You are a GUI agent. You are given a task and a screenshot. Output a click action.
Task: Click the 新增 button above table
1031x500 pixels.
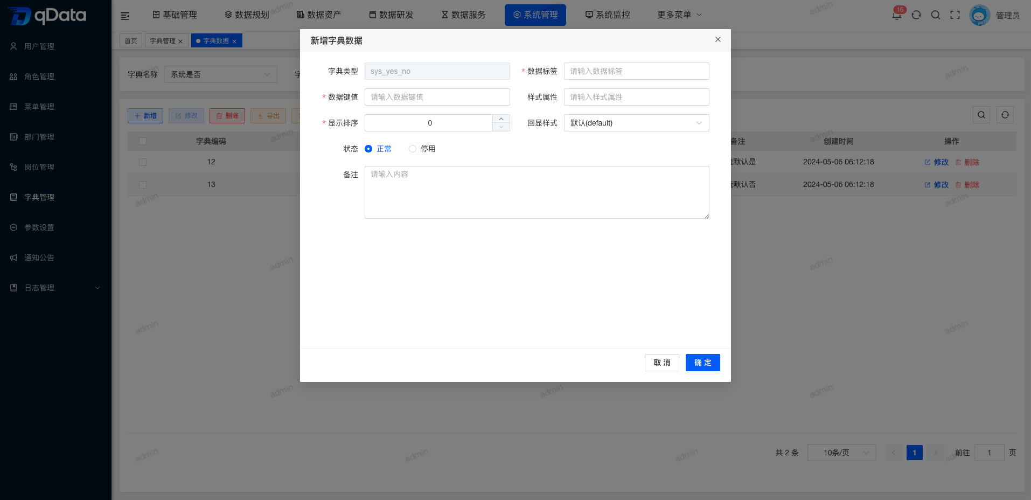point(145,116)
